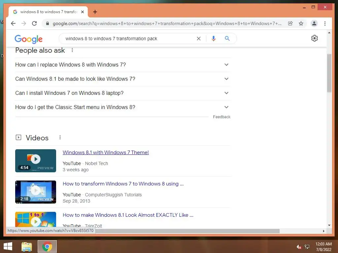This screenshot has width=338, height=253.
Task: Click the vertical scrollbar thumb
Action: click(329, 73)
